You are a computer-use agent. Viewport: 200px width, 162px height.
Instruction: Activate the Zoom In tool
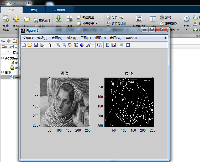click(58, 45)
